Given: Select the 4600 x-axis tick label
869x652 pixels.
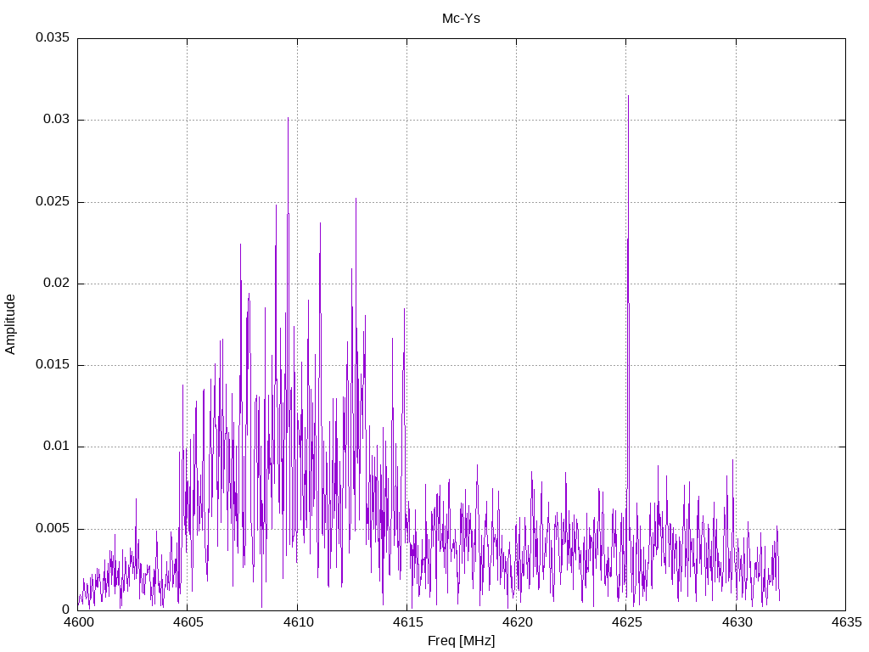Looking at the screenshot, I should (x=78, y=622).
